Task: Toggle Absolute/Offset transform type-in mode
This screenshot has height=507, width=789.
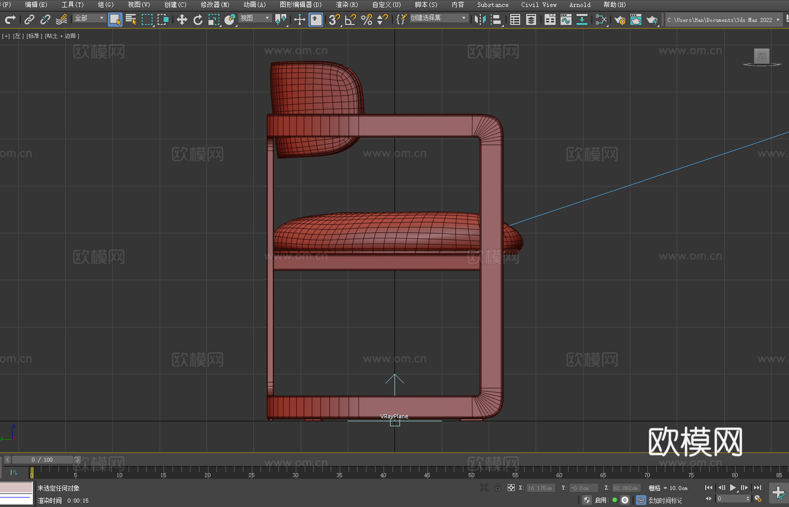Action: click(x=511, y=488)
